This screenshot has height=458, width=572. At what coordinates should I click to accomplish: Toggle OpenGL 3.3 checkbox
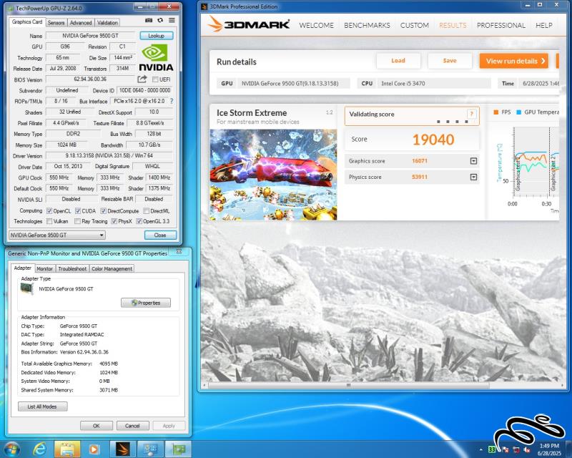[x=139, y=221]
